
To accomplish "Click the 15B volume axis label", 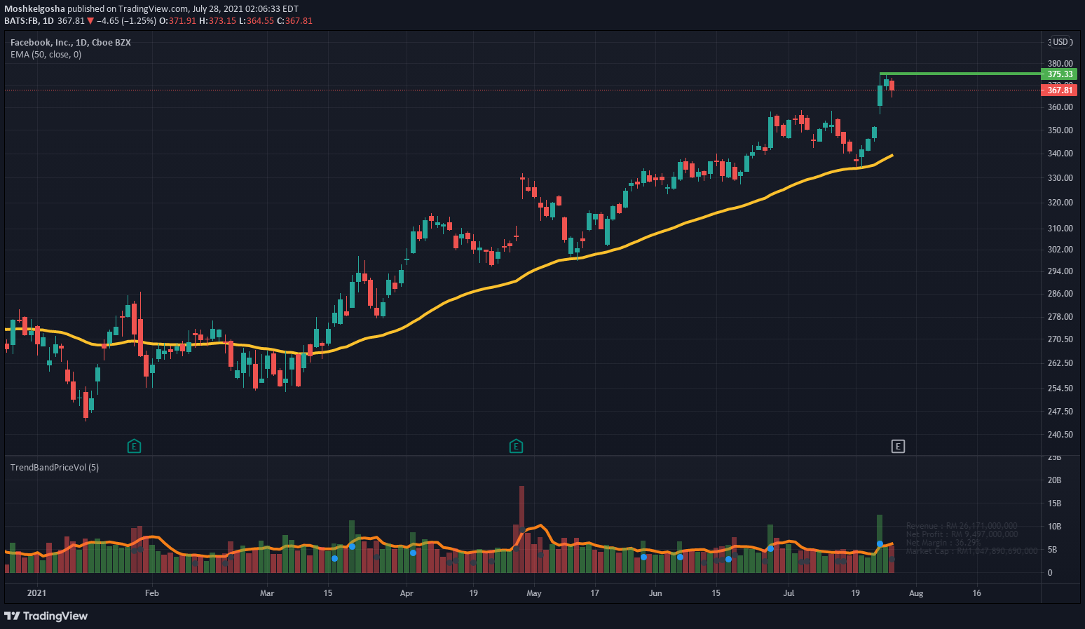I will pyautogui.click(x=1054, y=503).
